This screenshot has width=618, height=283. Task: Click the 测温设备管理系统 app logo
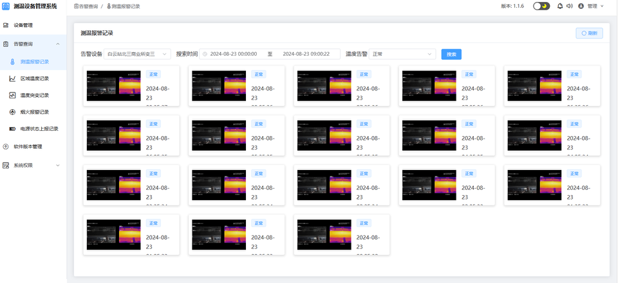coord(6,6)
